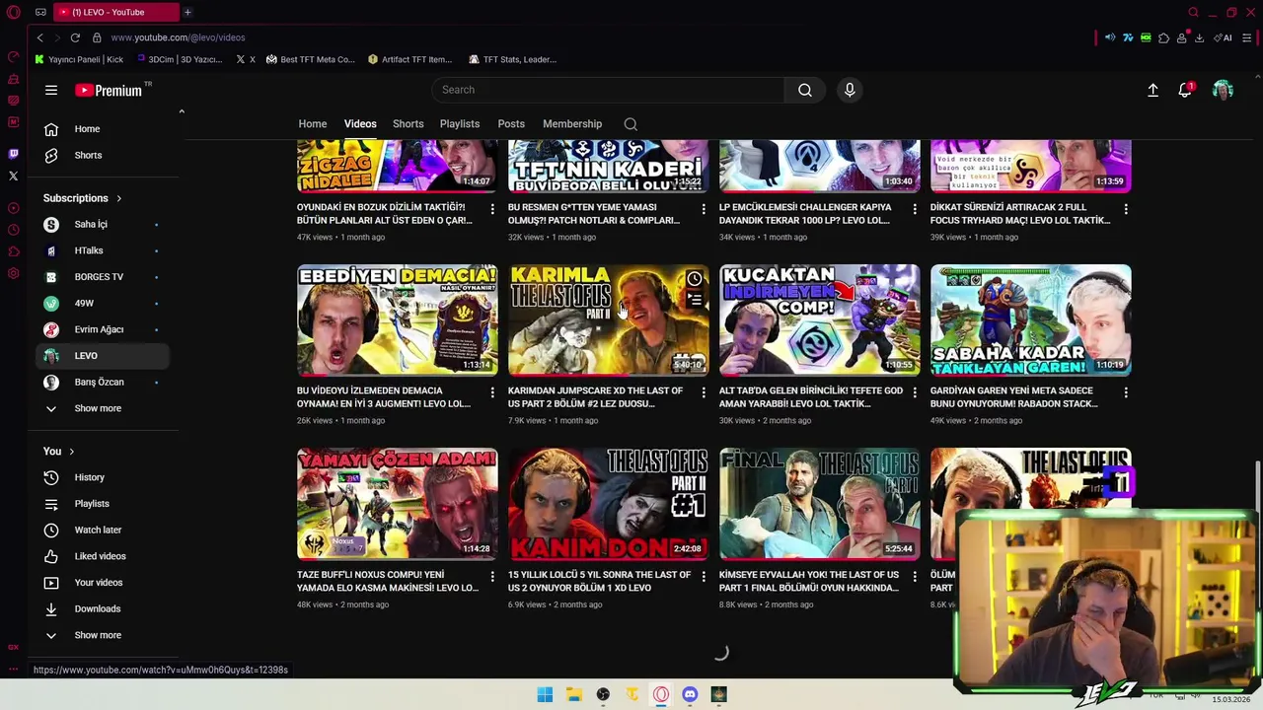Open options for LP EMCÜKLEMESİ video
This screenshot has height=710, width=1263.
pos(915,209)
